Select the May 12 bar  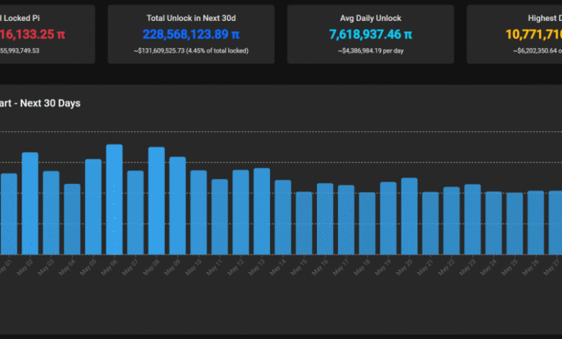241,212
